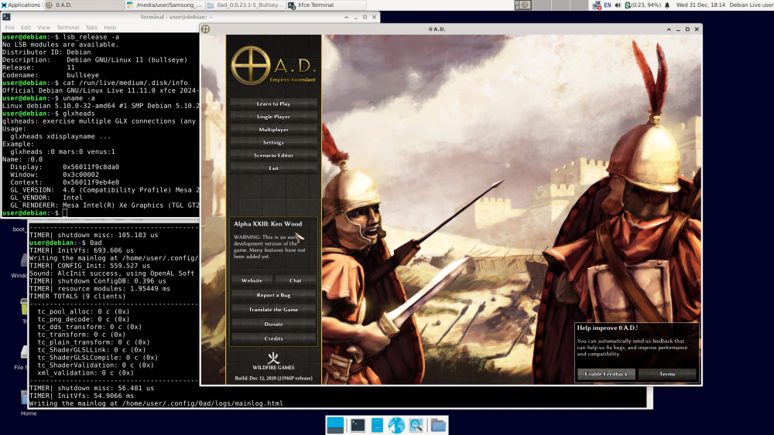
Task: Click the Credits button
Action: pyautogui.click(x=273, y=338)
